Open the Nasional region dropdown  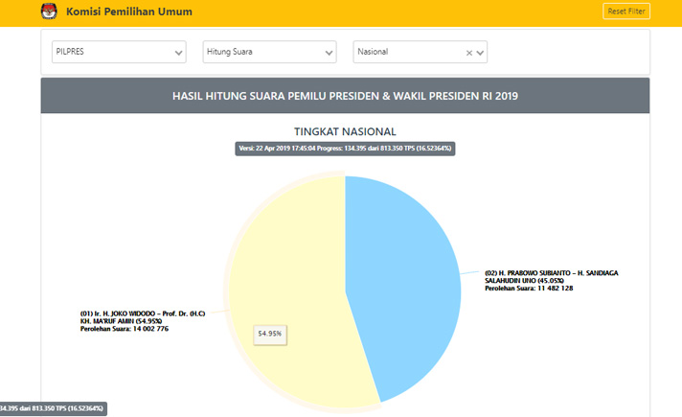[x=420, y=52]
